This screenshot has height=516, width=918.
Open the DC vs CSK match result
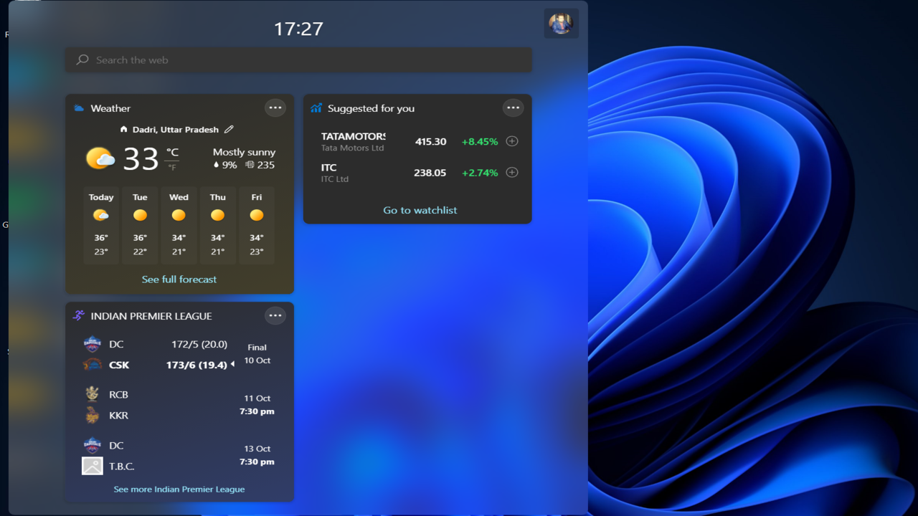pyautogui.click(x=179, y=354)
